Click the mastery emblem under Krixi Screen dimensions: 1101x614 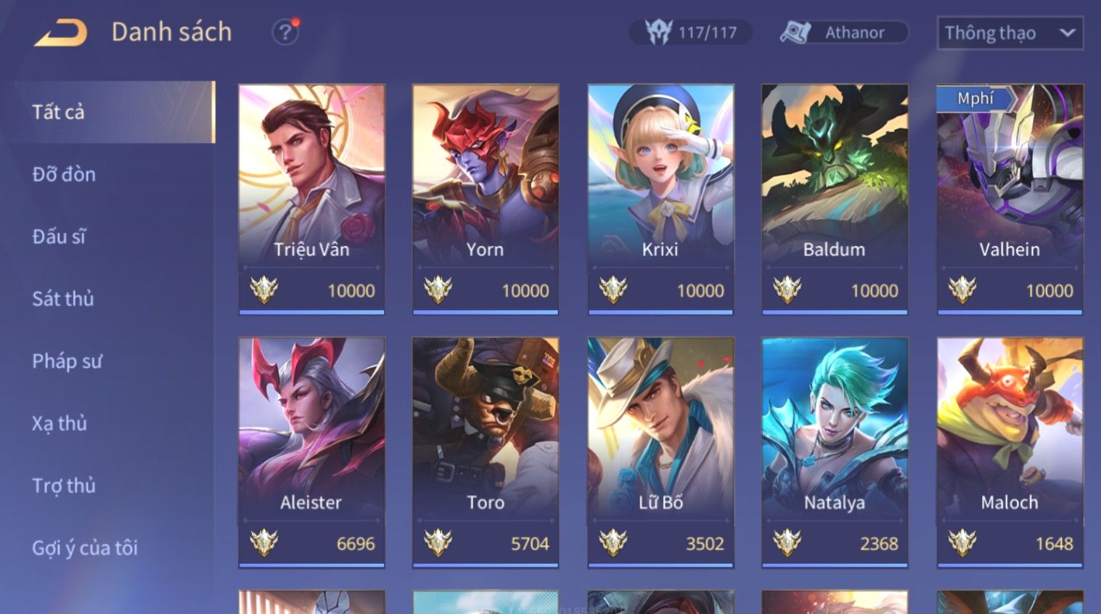pyautogui.click(x=613, y=290)
